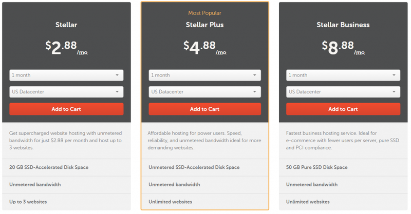This screenshot has width=411, height=214.
Task: Click the 50 GB Pure SSD Disk Space feature
Action: click(316, 167)
